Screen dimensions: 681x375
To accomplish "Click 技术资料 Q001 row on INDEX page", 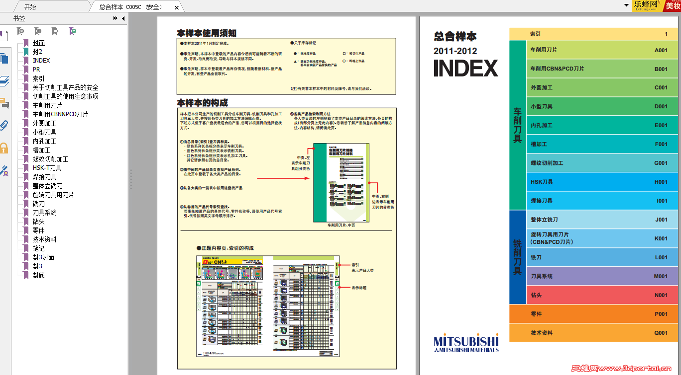I will [x=593, y=333].
